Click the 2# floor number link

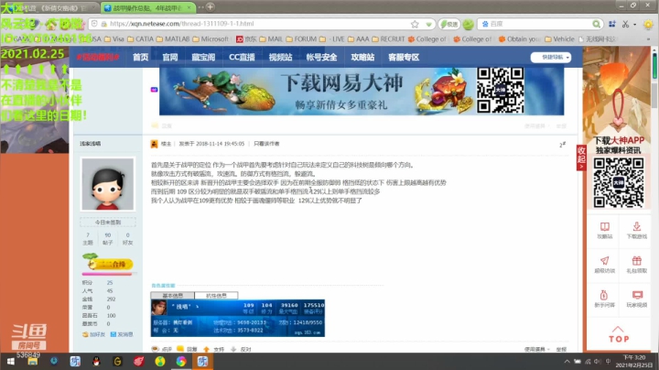pyautogui.click(x=562, y=144)
